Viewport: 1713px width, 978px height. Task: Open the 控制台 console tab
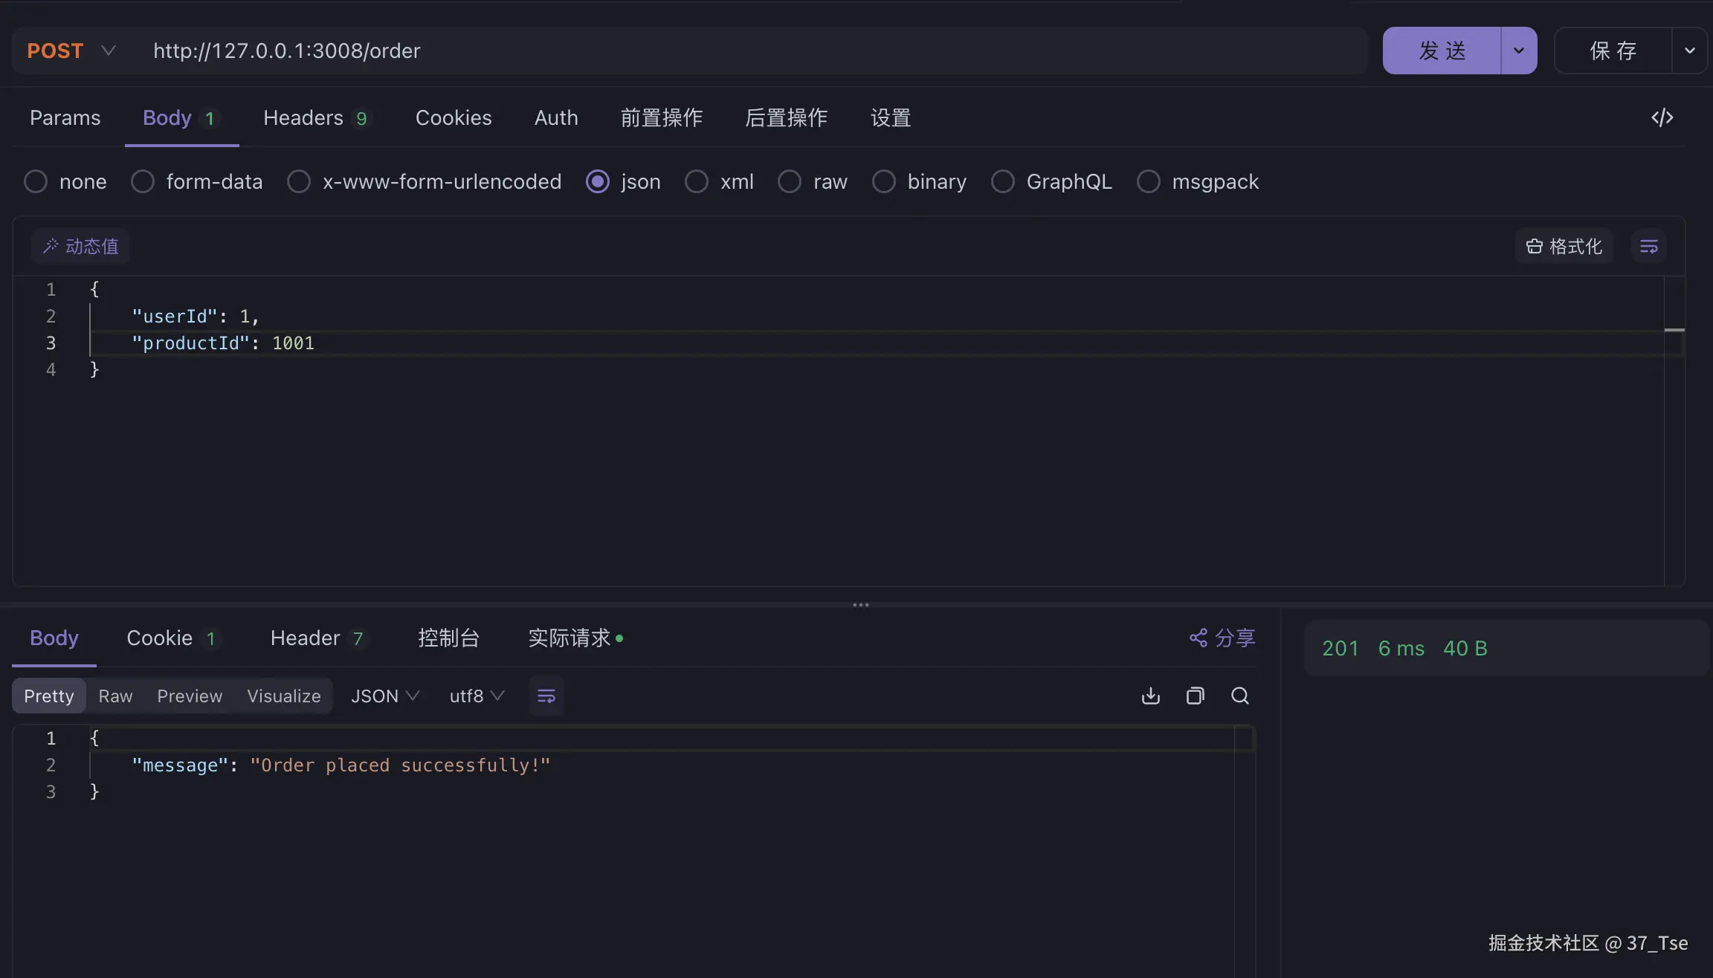point(448,638)
